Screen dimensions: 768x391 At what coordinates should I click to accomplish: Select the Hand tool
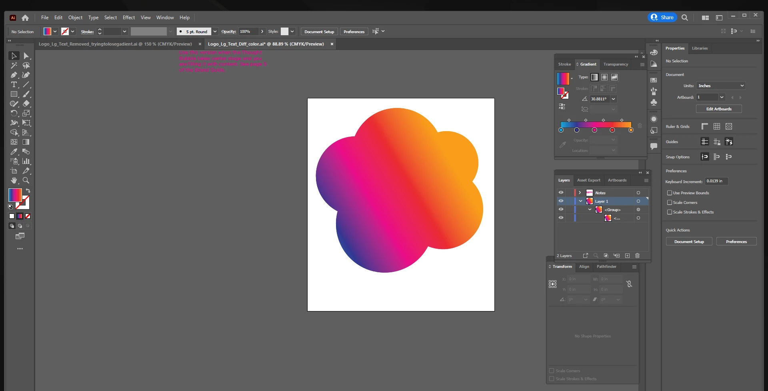(14, 180)
